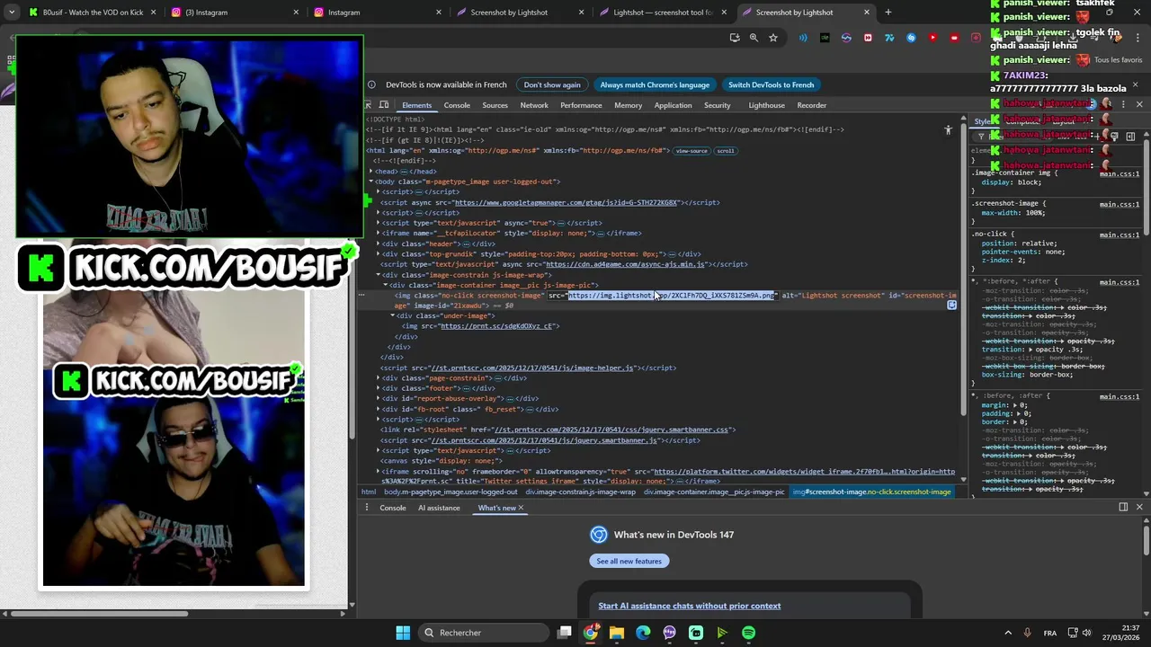
Task: Open the purple chat app in taskbar
Action: pos(670,633)
